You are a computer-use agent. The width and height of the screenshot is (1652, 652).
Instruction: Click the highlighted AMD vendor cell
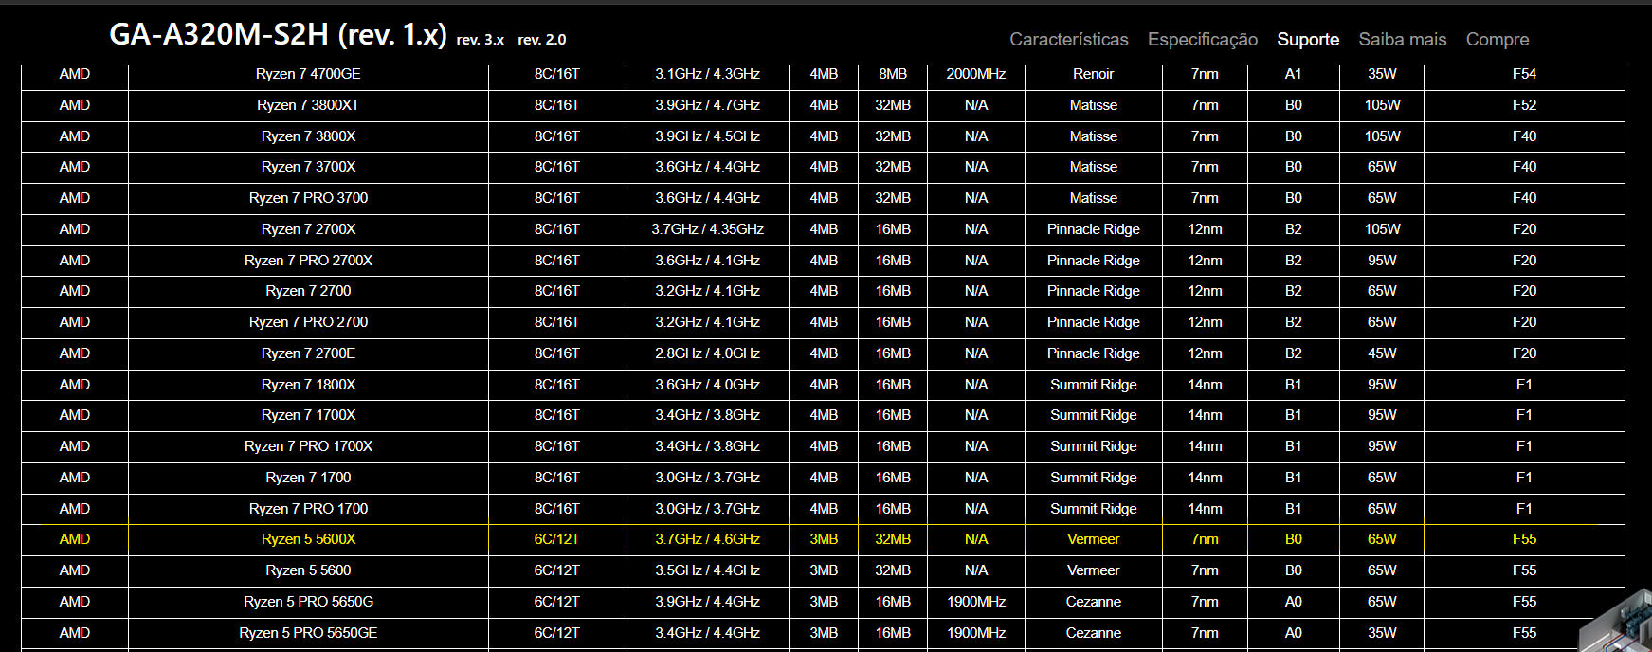(x=75, y=539)
